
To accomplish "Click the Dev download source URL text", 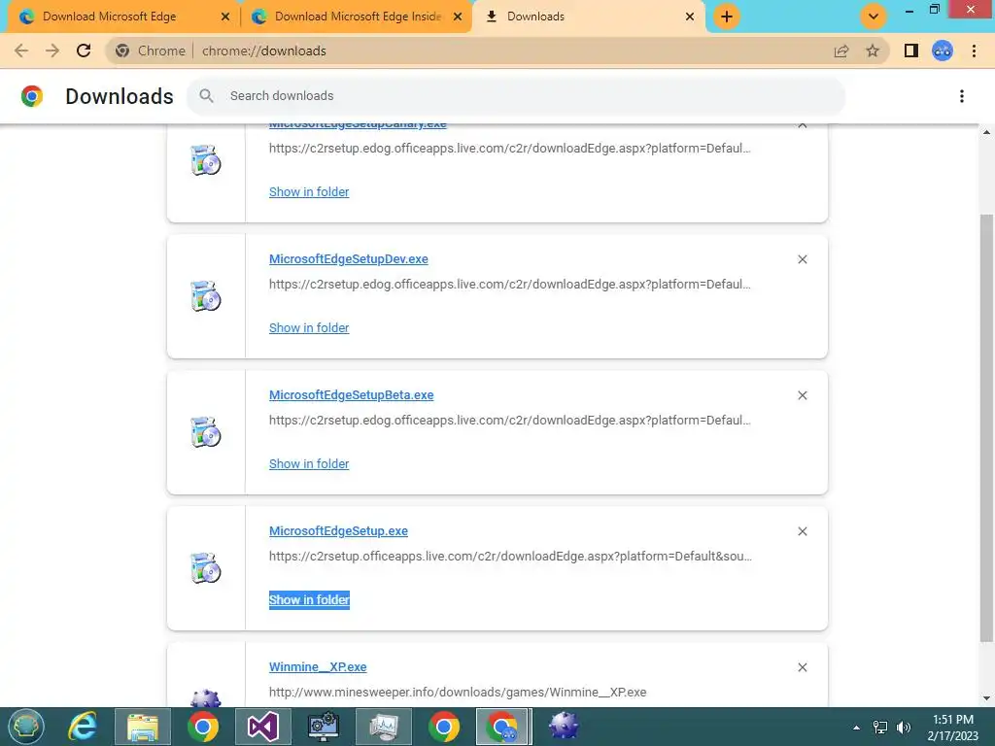I will [x=509, y=285].
